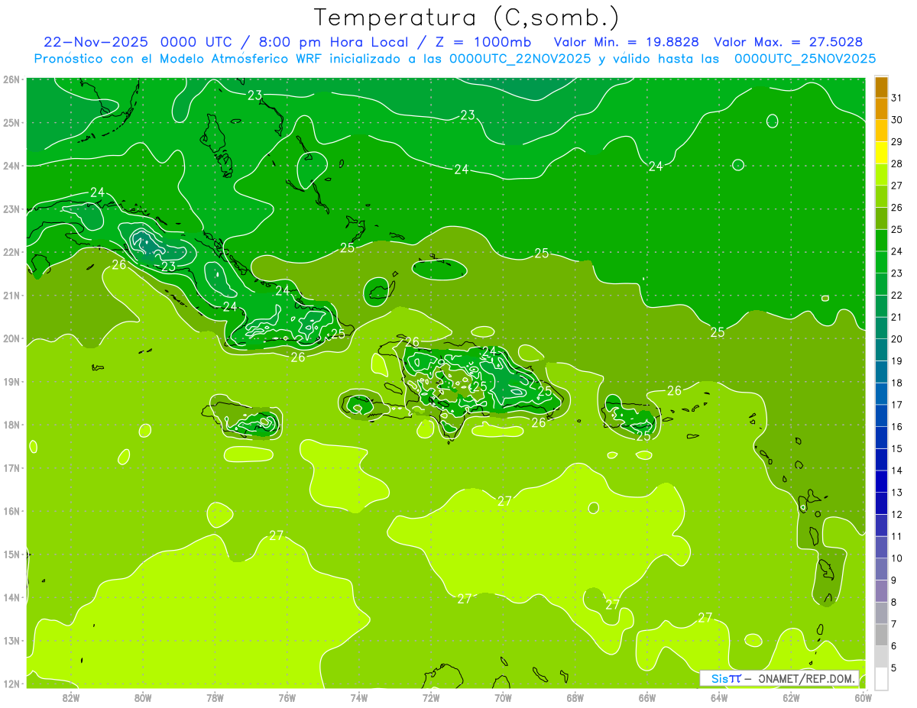Click the color bar label "31"
Screen dimensions: 917x708
click(897, 98)
